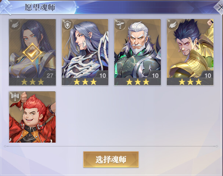Click the plant icon on the white-bearded elder card

[x=120, y=25]
